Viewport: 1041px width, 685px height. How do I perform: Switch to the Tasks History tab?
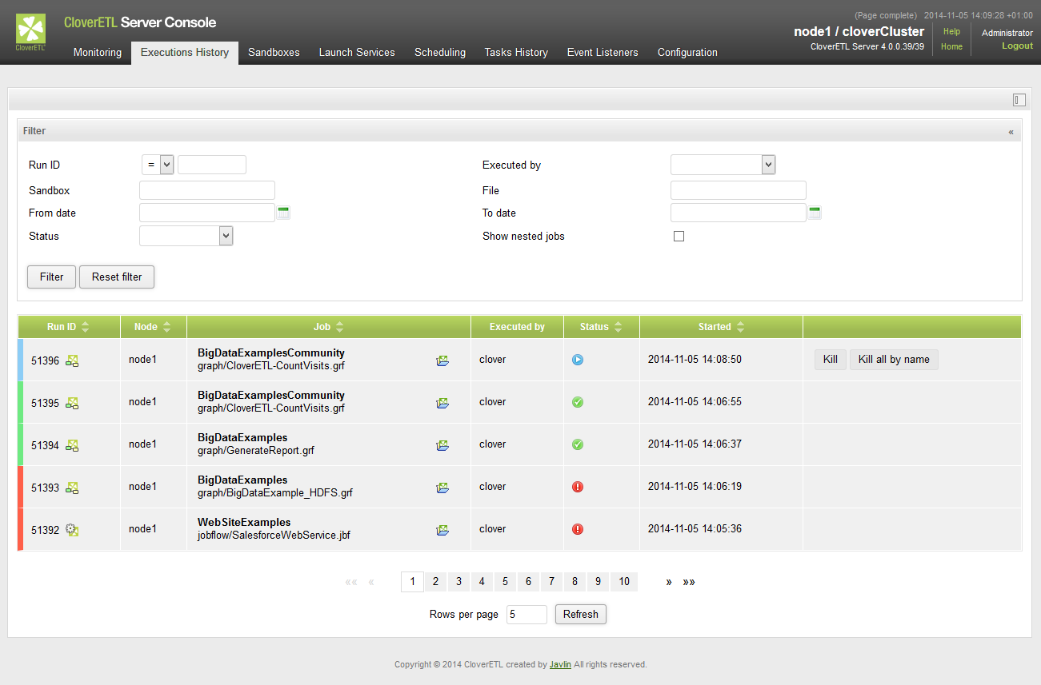click(x=516, y=53)
